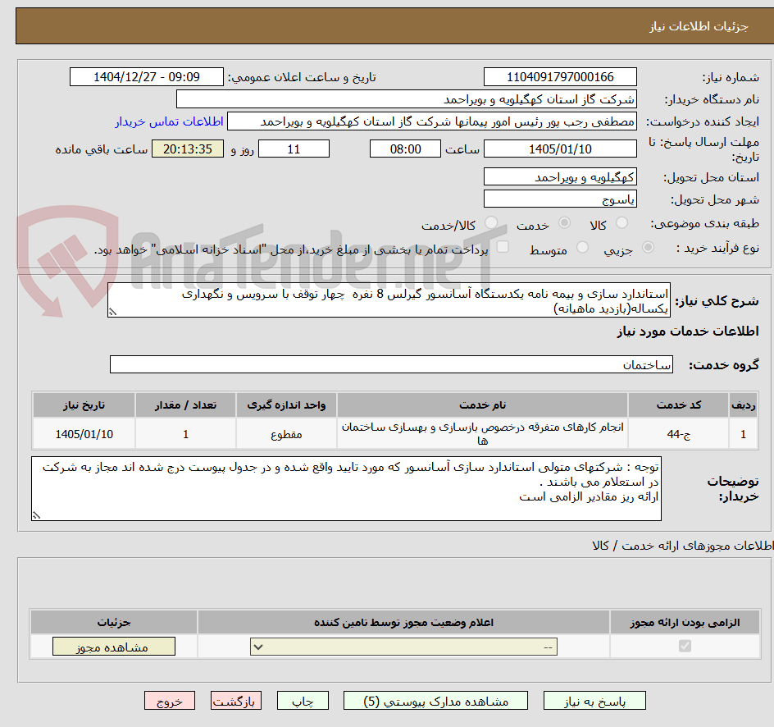Select the کالا radio button

[622, 223]
